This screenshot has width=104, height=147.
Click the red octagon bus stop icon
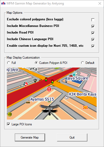coord(49,89)
